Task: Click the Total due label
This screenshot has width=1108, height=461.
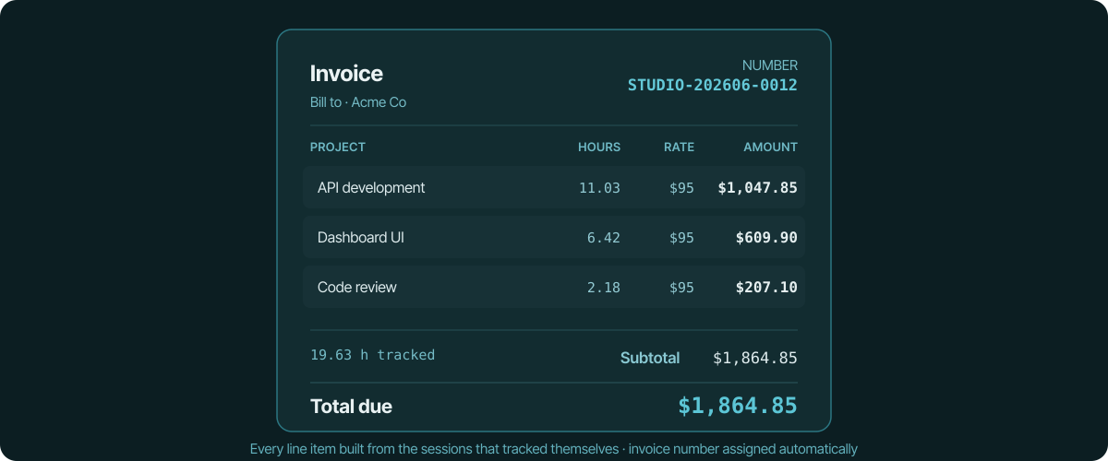Action: click(351, 407)
